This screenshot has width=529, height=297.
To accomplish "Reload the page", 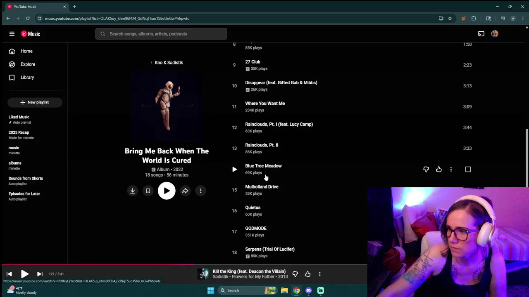I will click(x=28, y=18).
